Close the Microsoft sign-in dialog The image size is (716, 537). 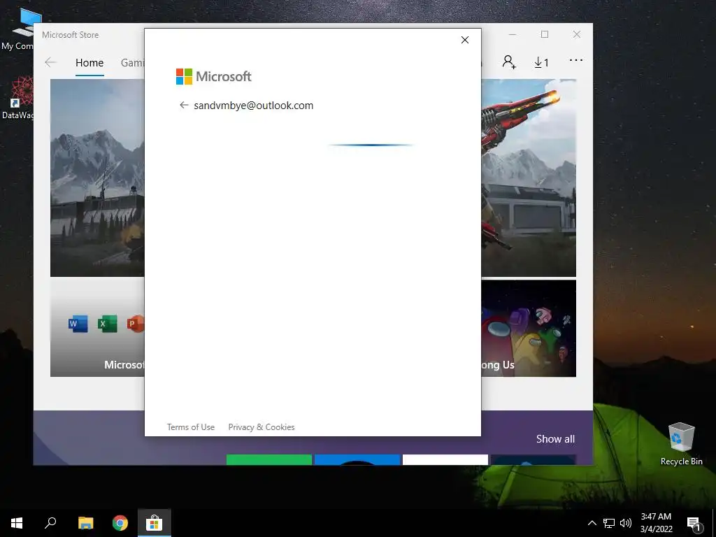tap(465, 40)
